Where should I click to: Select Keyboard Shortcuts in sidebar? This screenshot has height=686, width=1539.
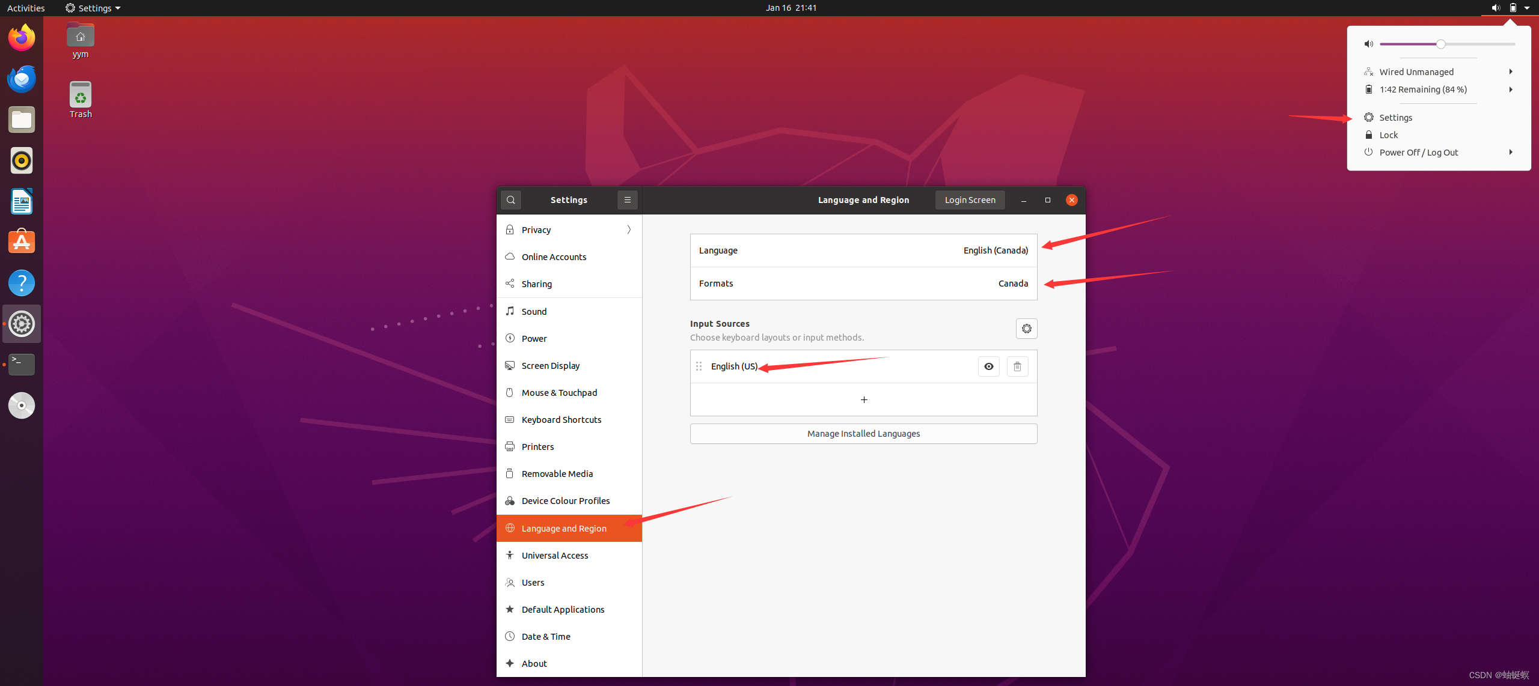pos(561,419)
